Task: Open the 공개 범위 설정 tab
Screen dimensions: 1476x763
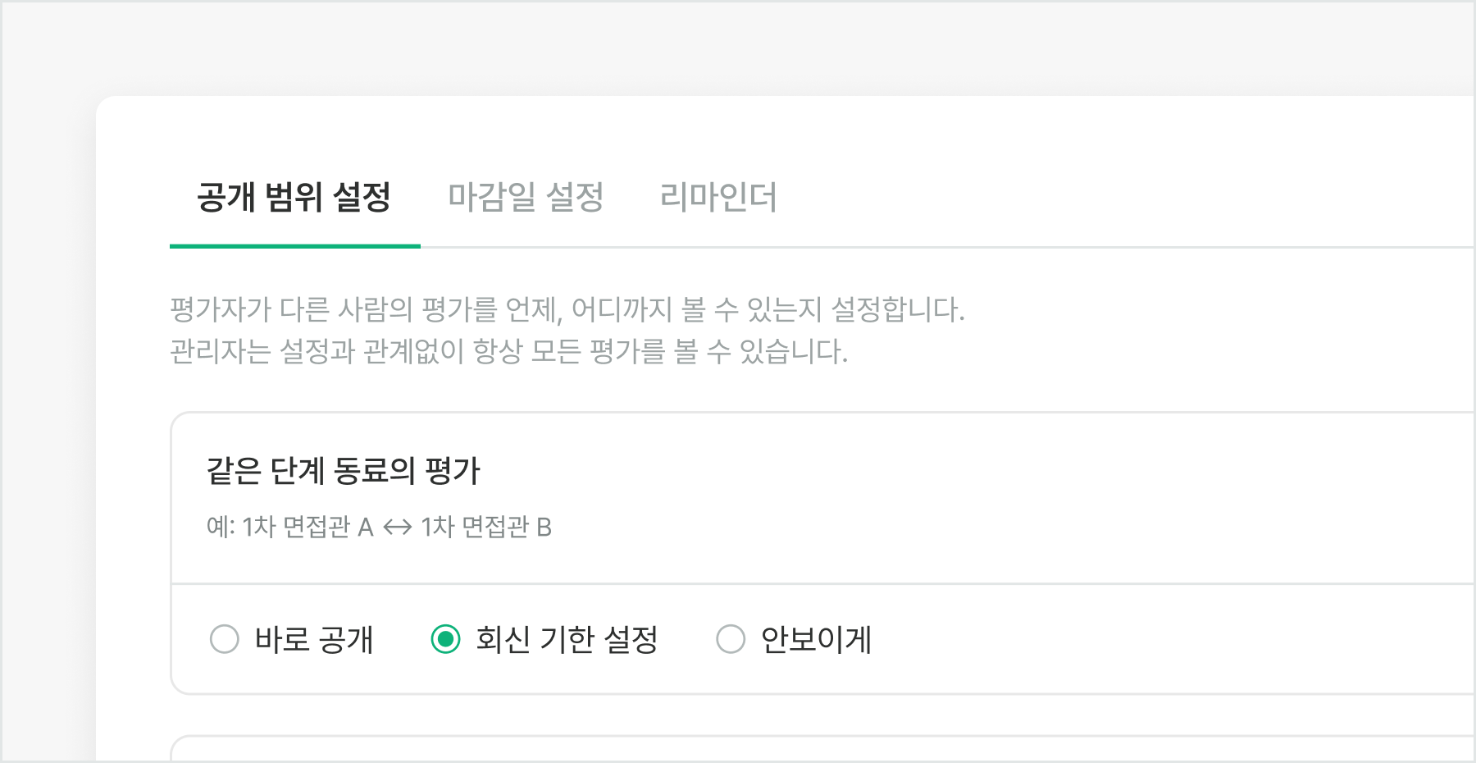Action: click(x=294, y=198)
